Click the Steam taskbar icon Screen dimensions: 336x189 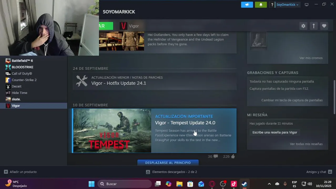point(244,184)
